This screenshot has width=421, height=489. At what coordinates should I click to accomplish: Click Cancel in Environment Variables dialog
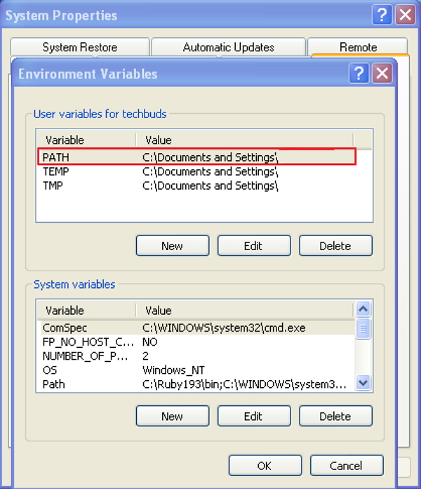[347, 465]
